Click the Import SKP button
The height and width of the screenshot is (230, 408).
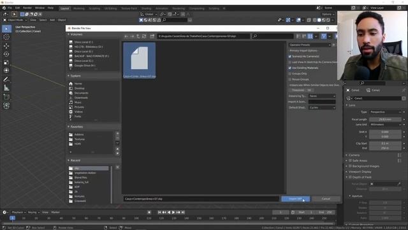(x=295, y=199)
